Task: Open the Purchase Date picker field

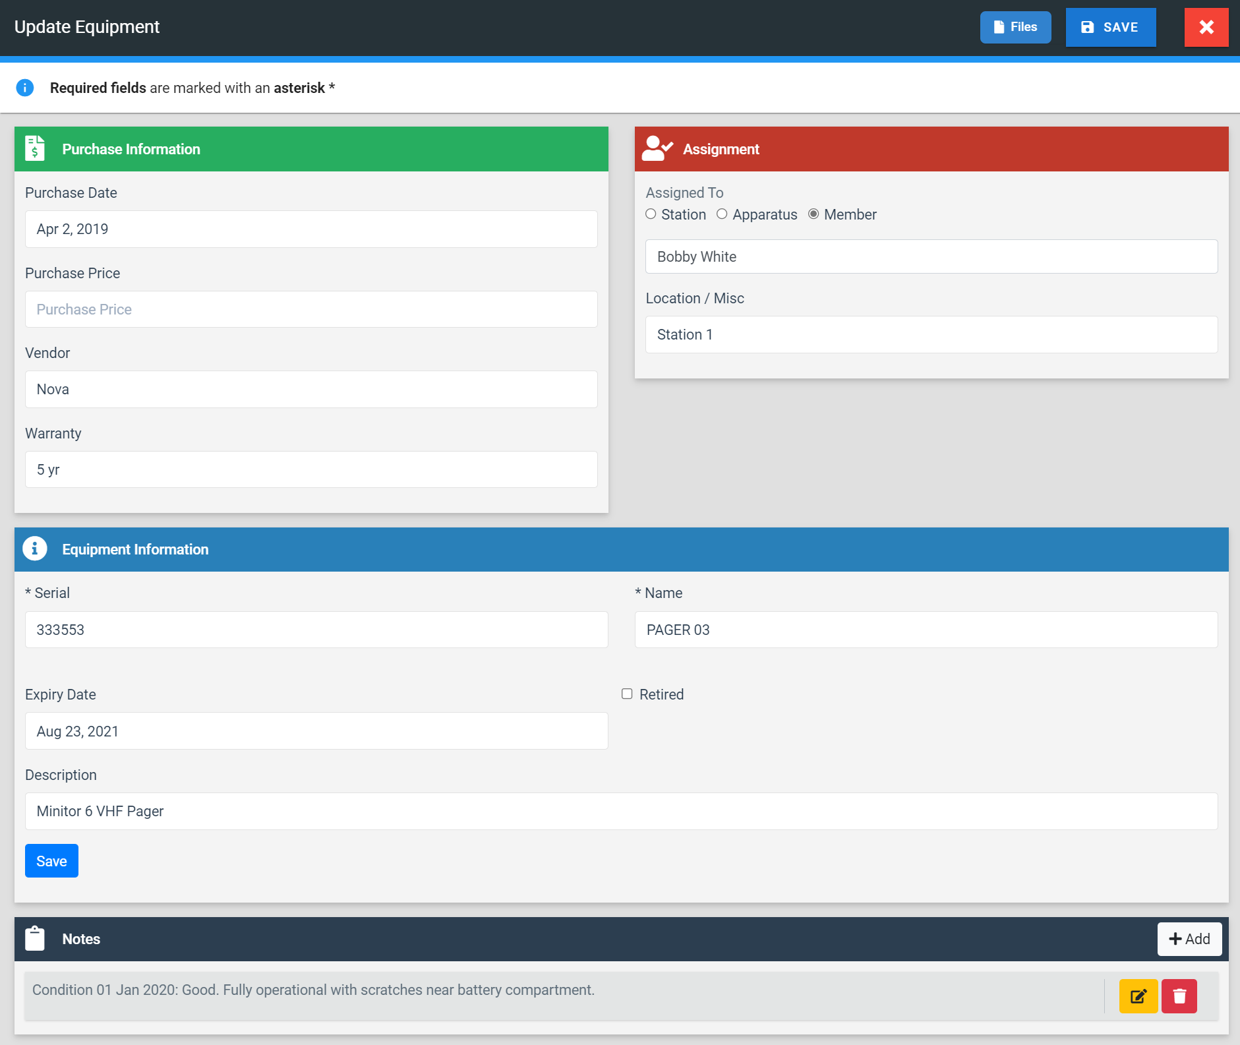Action: 311,229
